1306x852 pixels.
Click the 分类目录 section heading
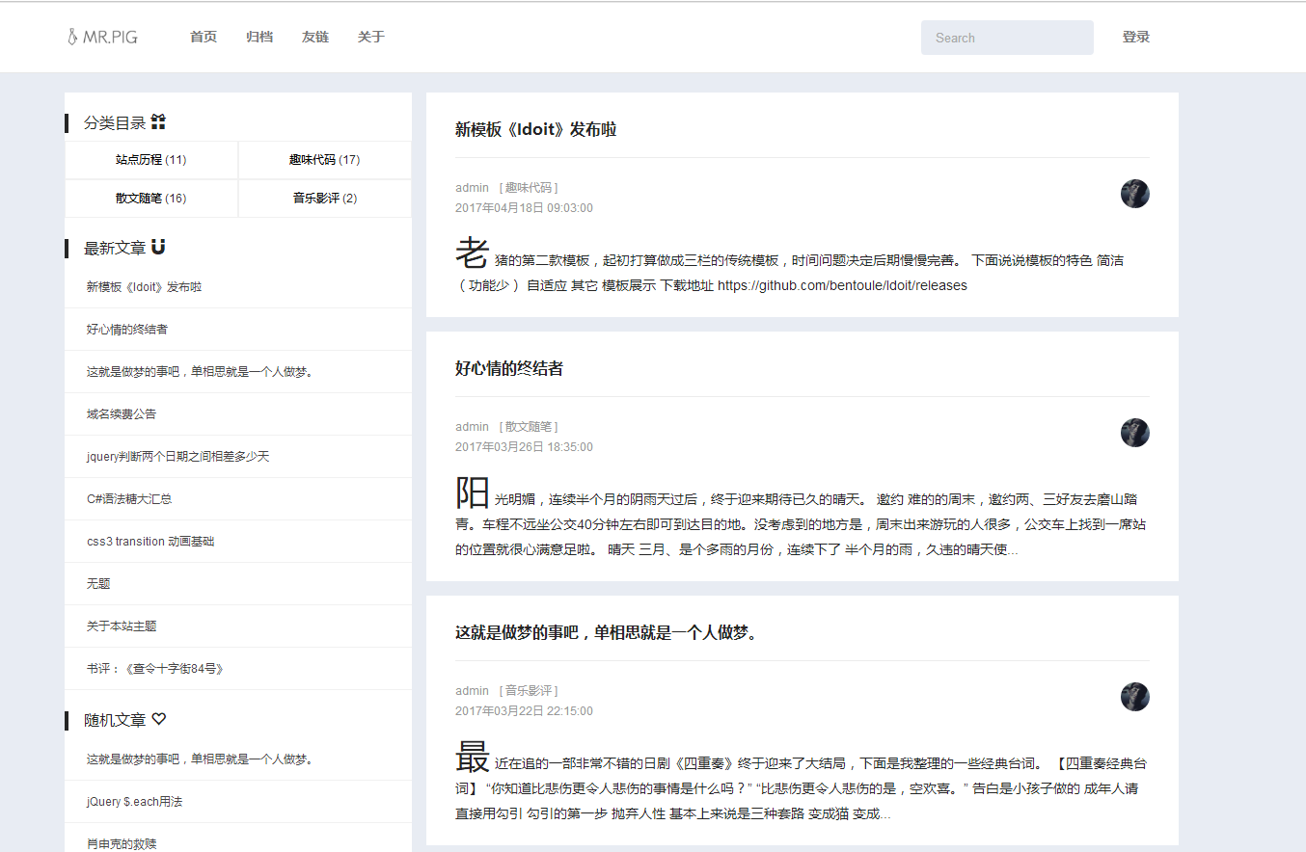[x=115, y=123]
